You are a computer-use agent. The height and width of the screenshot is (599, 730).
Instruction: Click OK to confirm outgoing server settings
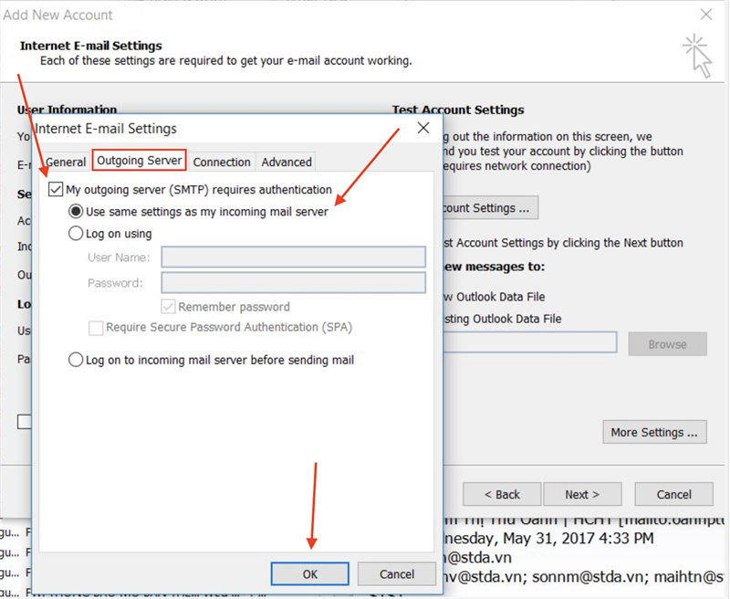click(x=308, y=573)
